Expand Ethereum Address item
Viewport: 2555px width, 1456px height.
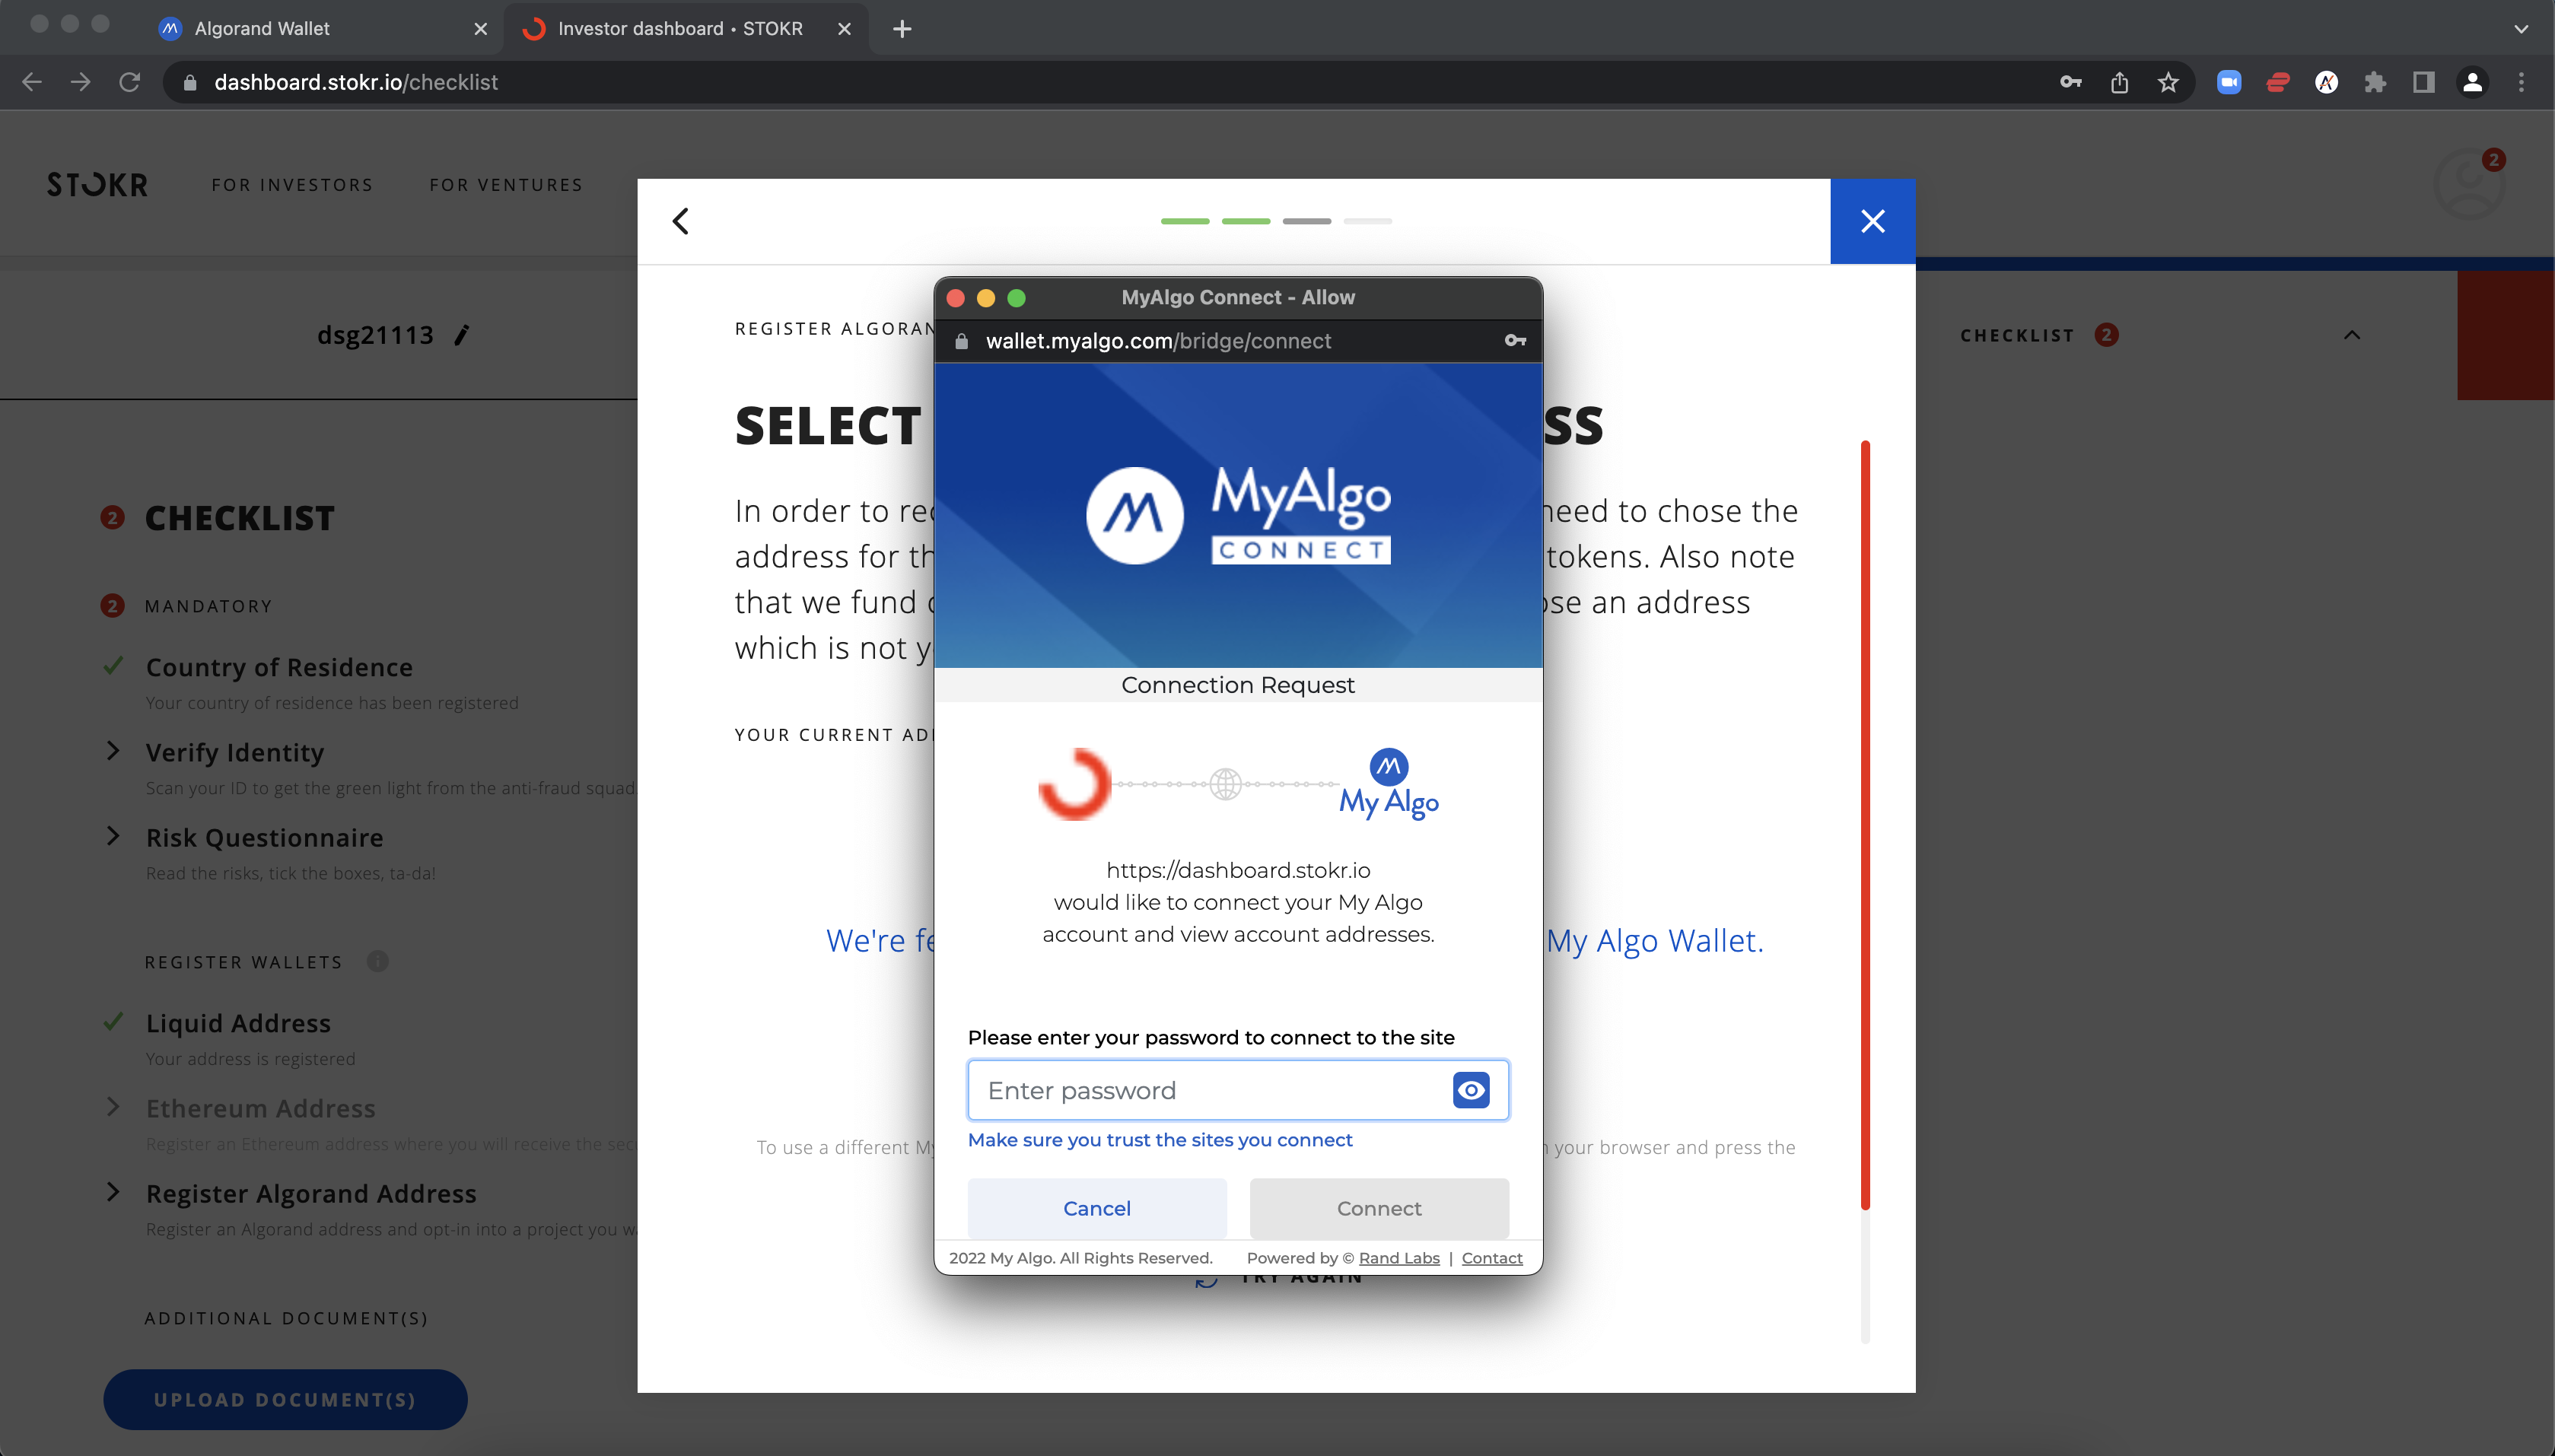[x=113, y=1107]
